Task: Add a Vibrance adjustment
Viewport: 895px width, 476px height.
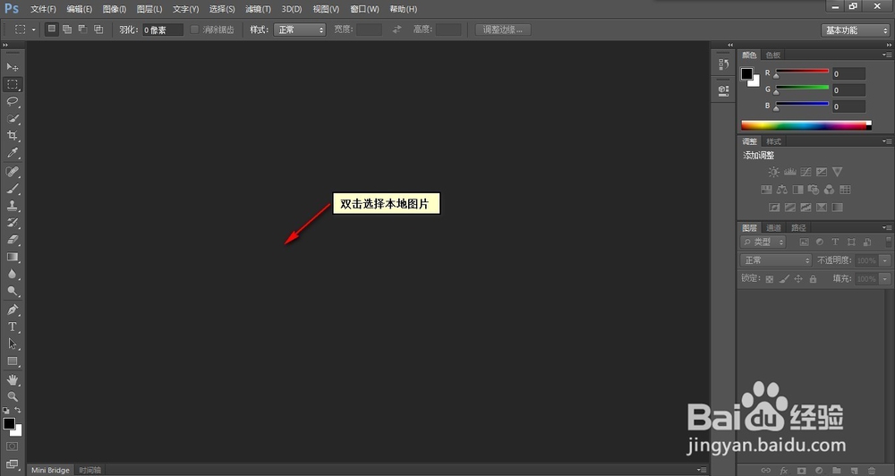Action: pyautogui.click(x=838, y=172)
